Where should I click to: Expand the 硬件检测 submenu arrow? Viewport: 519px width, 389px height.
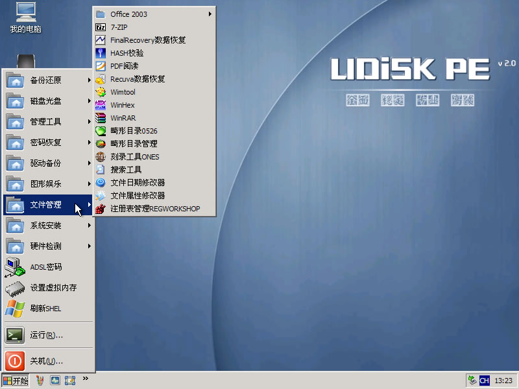(89, 246)
